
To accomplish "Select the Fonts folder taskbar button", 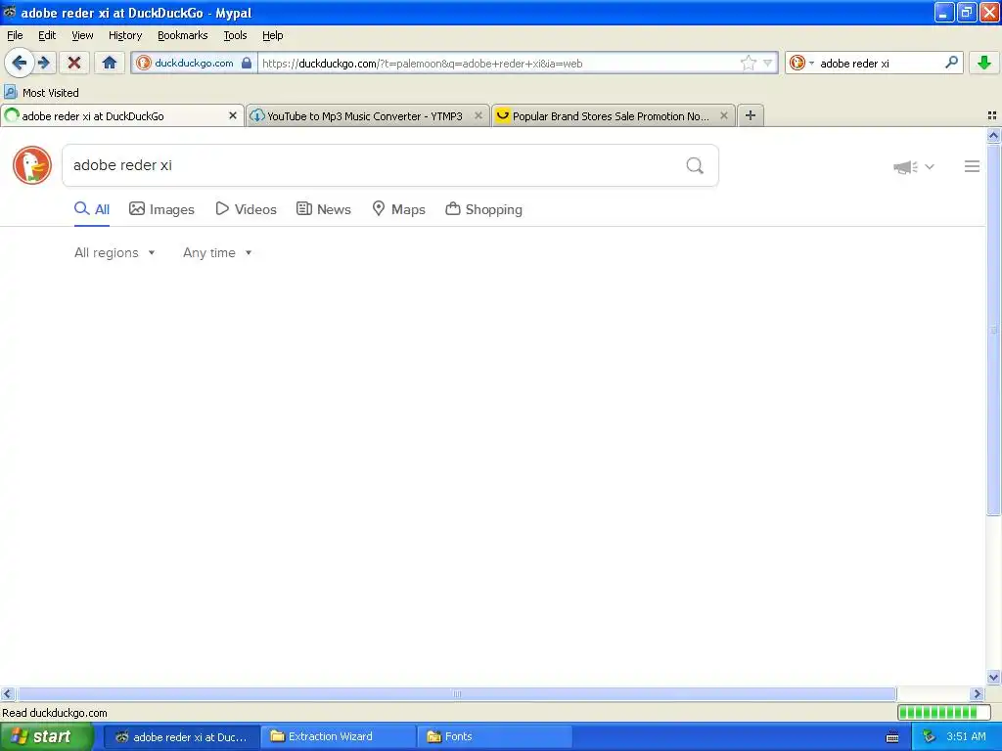I will tap(495, 737).
